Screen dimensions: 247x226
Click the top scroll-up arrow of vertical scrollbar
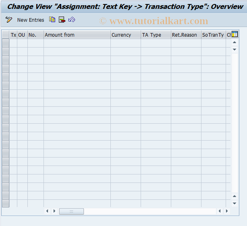coord(235,42)
